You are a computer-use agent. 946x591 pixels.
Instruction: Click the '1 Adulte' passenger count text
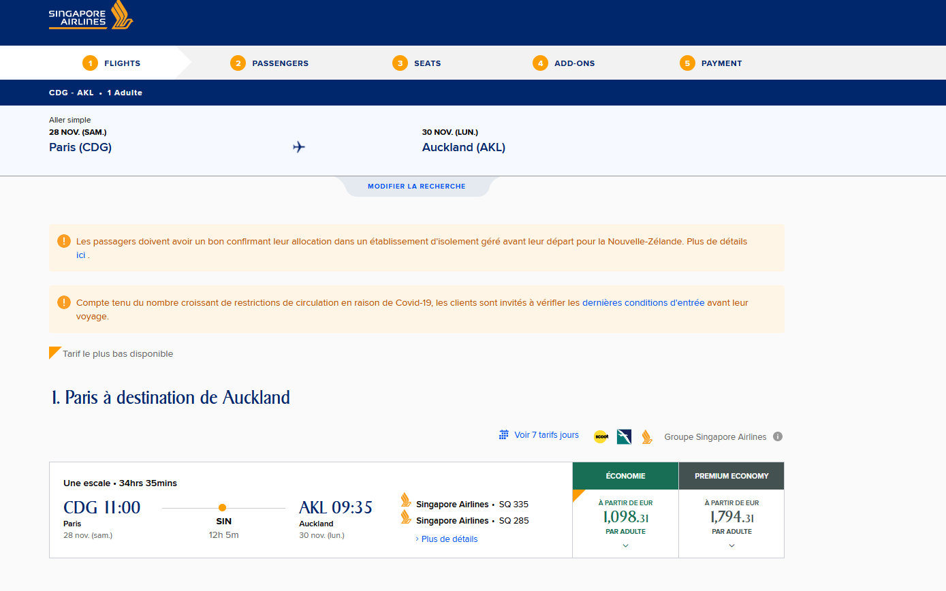click(125, 93)
